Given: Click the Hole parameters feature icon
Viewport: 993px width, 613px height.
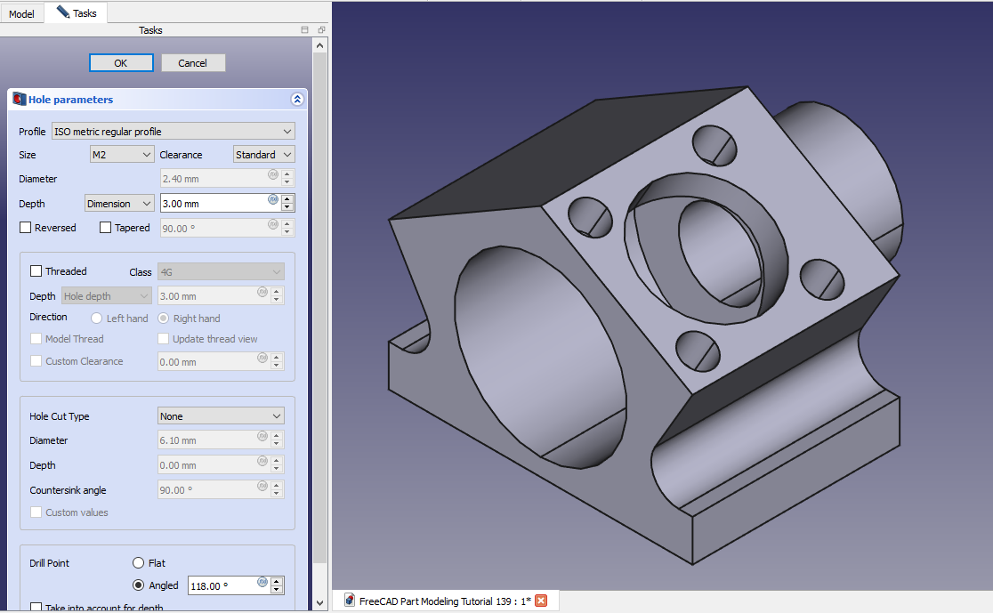Looking at the screenshot, I should tap(19, 100).
